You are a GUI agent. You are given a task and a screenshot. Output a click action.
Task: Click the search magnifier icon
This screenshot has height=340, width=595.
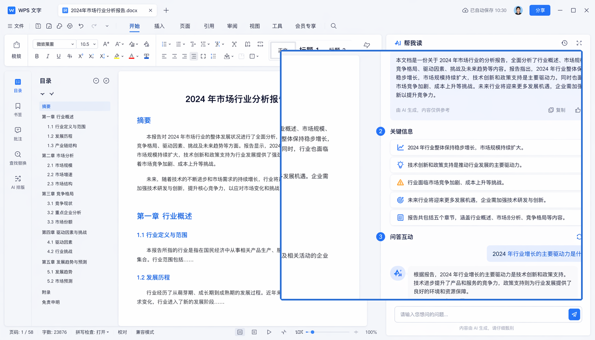tap(334, 26)
